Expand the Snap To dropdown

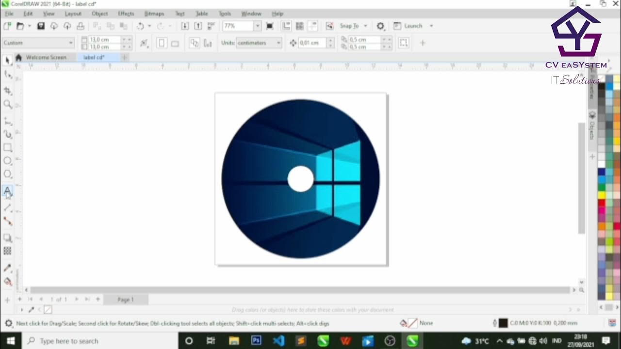[x=365, y=26]
